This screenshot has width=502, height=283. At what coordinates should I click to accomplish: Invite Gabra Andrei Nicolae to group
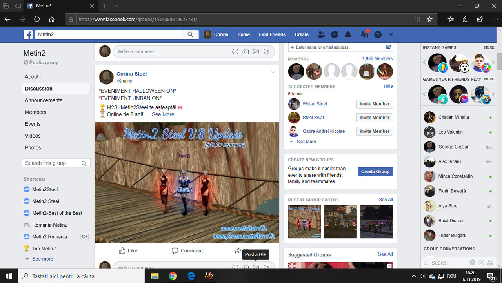coord(375,131)
